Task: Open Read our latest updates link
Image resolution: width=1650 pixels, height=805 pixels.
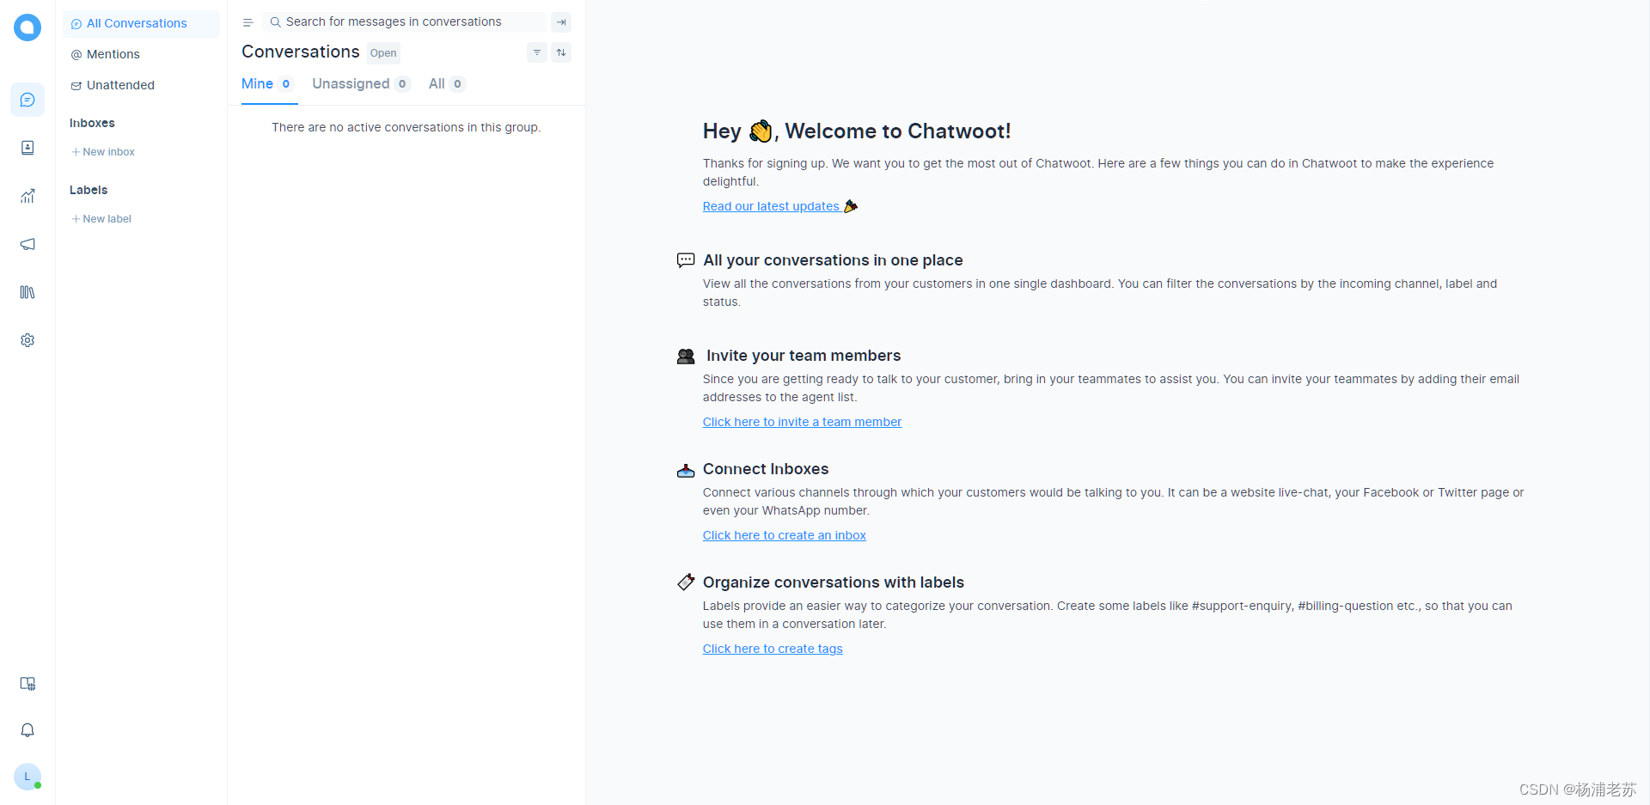Action: tap(780, 206)
